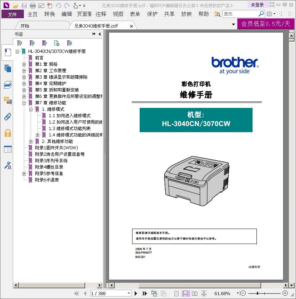
Task: Click the magnifier search icon in find box
Action: (261, 14)
